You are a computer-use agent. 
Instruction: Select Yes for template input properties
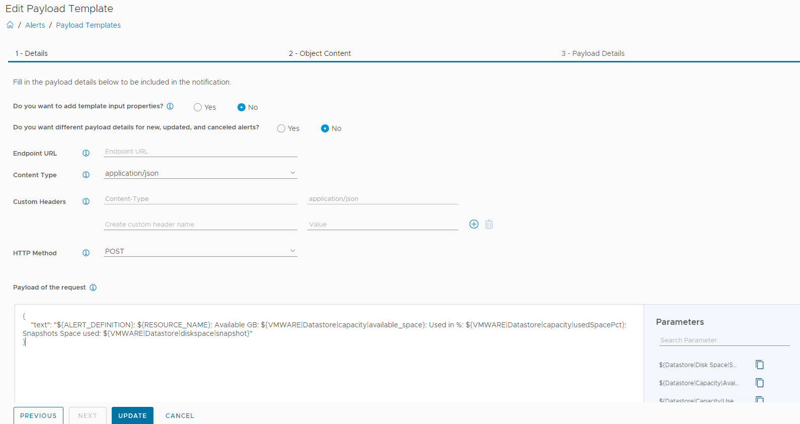pos(198,107)
